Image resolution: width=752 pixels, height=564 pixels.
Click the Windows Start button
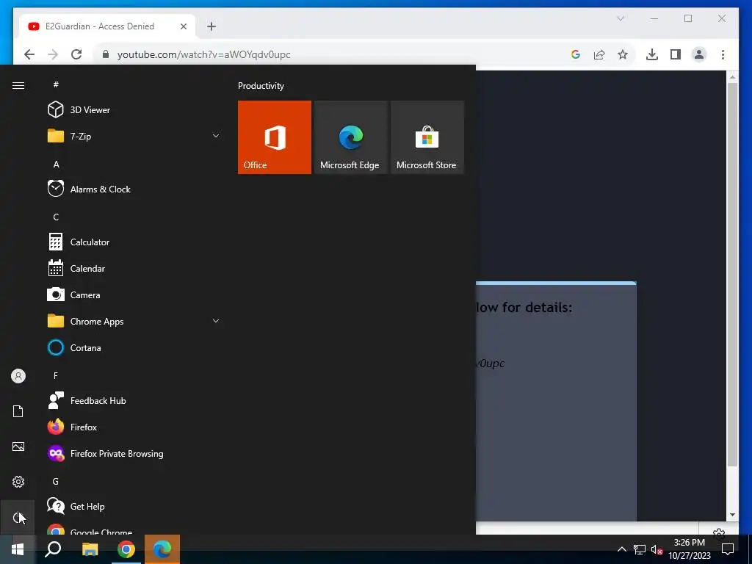18,549
